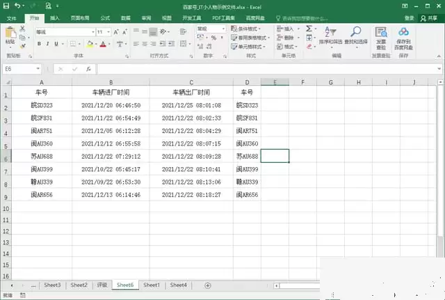Click the Borders icon in font group
Image resolution: width=445 pixels, height=300 pixels.
[73, 44]
